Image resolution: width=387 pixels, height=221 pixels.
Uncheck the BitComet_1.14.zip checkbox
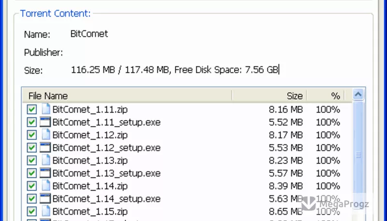pos(32,186)
